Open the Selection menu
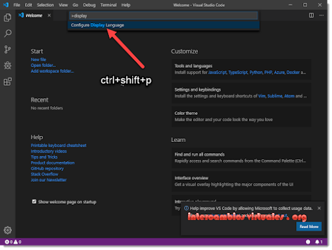Screen dimensions: 332x250 click(45, 5)
